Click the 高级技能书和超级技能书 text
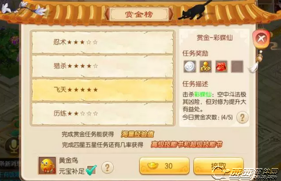Screen dimensions: 281x181 (186, 144)
